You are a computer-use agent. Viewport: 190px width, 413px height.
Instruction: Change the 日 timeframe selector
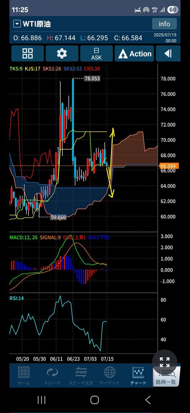(96, 50)
